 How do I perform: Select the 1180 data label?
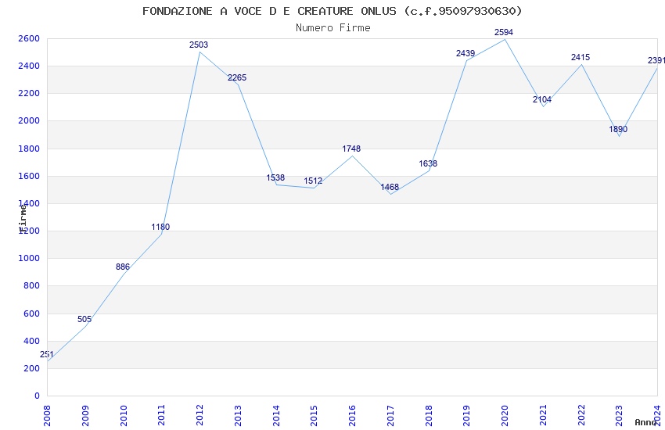160,227
